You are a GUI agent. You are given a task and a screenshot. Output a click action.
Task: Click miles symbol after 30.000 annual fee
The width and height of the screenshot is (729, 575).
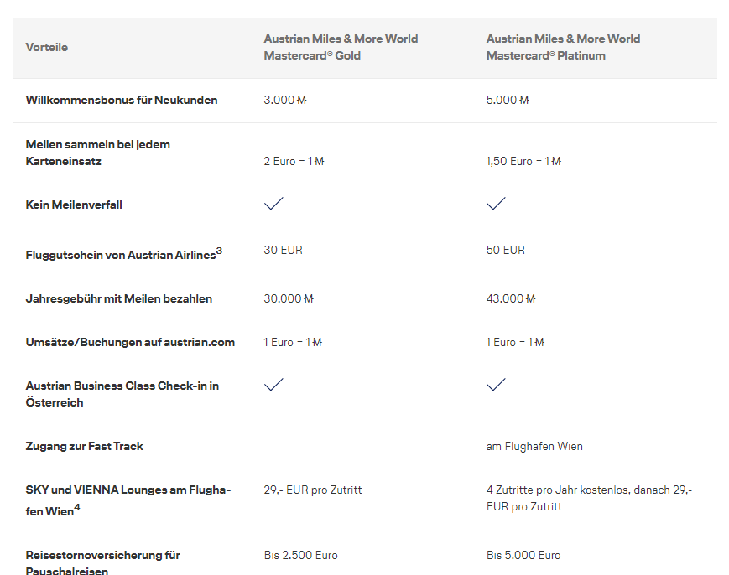tap(308, 299)
